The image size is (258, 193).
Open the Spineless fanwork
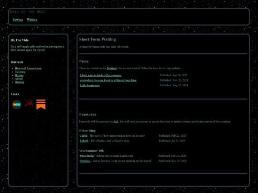pyautogui.click(x=85, y=161)
